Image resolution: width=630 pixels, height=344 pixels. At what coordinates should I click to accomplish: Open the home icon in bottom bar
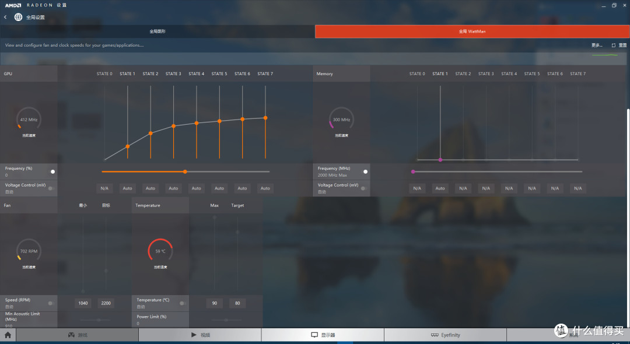click(x=8, y=335)
